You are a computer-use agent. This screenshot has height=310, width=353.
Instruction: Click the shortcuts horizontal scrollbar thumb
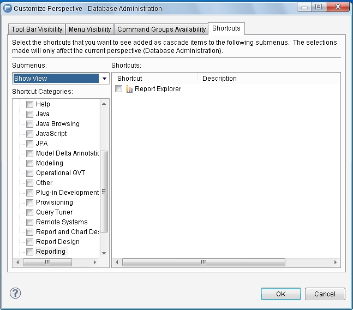click(203, 262)
